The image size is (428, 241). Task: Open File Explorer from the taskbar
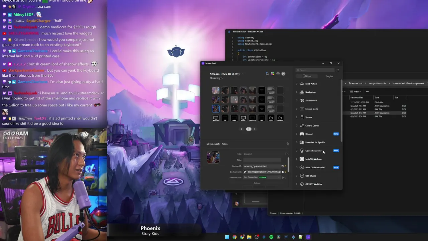pos(249,237)
